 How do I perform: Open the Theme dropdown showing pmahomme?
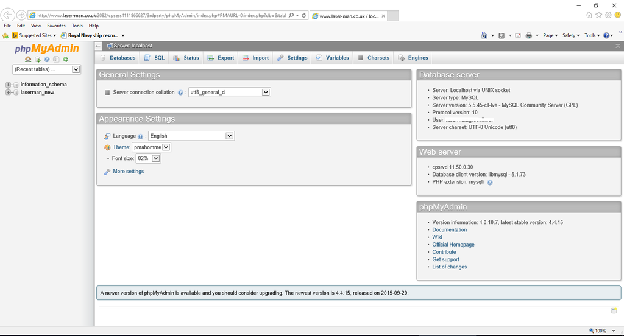pyautogui.click(x=151, y=147)
